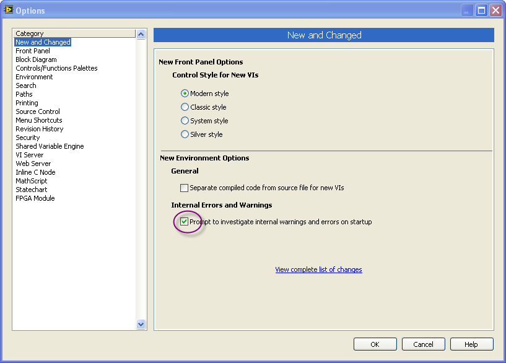The image size is (506, 363).
Task: Go to the MathScript category
Action: click(x=32, y=181)
